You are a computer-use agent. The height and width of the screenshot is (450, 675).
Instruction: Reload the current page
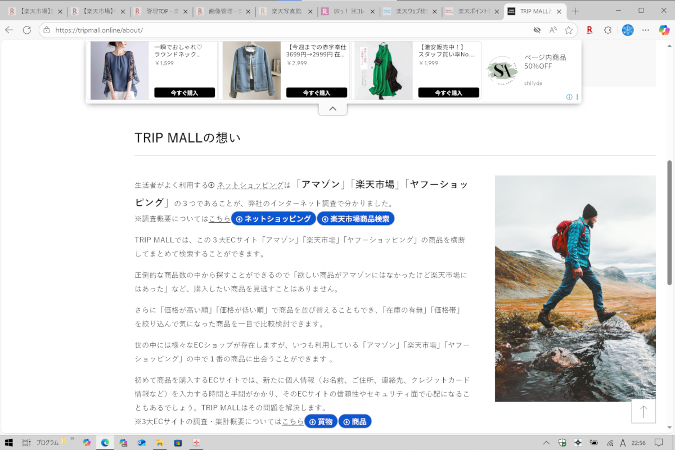coord(27,30)
